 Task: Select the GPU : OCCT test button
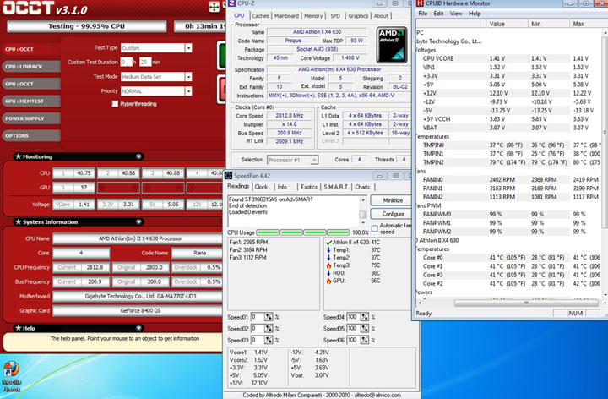coord(31,84)
